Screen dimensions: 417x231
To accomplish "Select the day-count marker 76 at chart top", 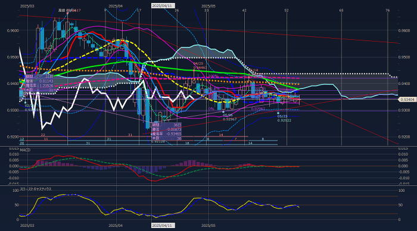I will (x=387, y=10).
